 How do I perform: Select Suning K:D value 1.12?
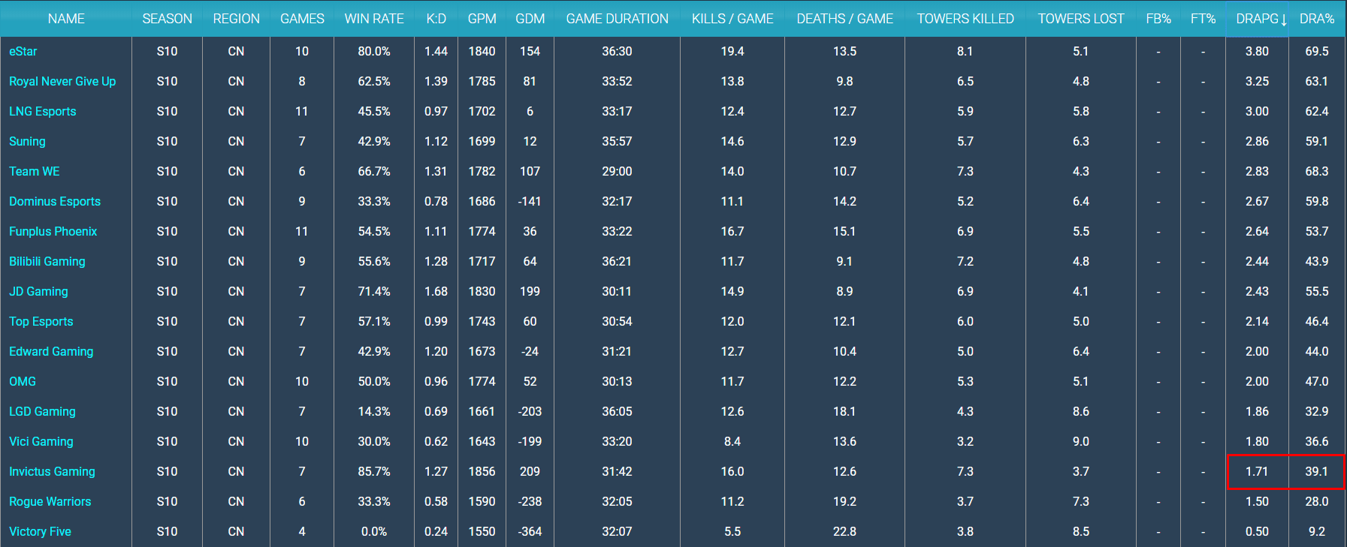point(436,141)
